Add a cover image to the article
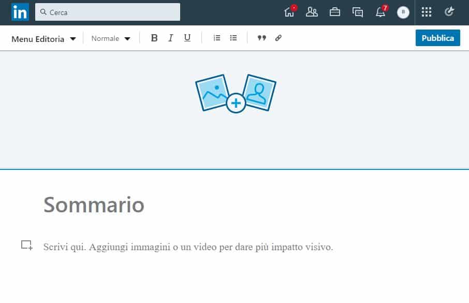Viewport: 469px width, 303px height. pos(236,94)
